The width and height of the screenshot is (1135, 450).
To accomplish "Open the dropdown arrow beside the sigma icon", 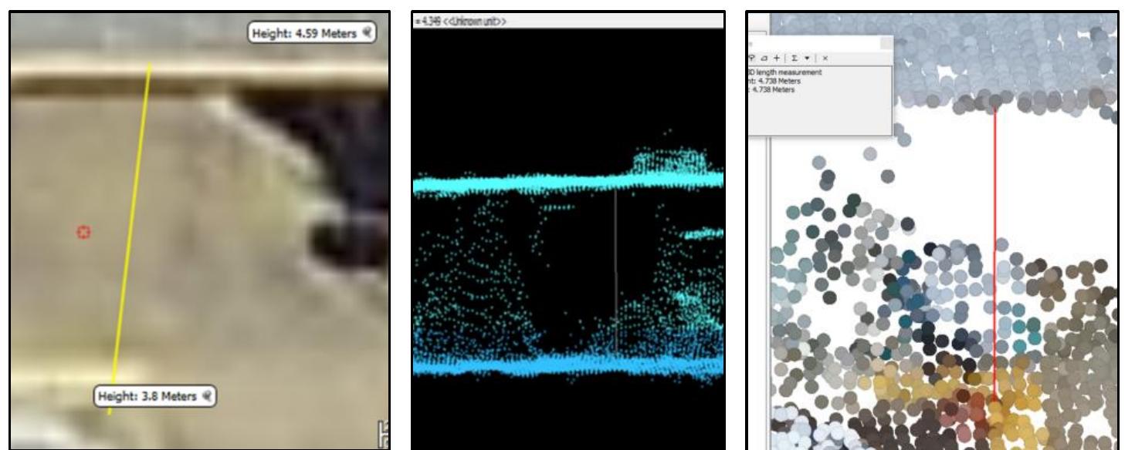I will click(x=807, y=58).
